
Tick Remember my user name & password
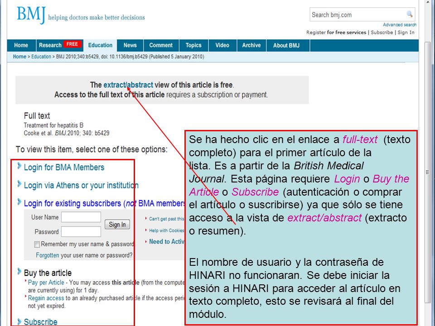pyautogui.click(x=37, y=244)
